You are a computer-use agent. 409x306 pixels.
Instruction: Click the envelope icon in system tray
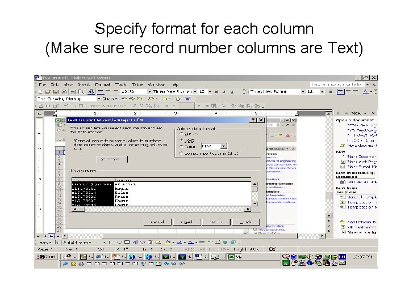(343, 263)
